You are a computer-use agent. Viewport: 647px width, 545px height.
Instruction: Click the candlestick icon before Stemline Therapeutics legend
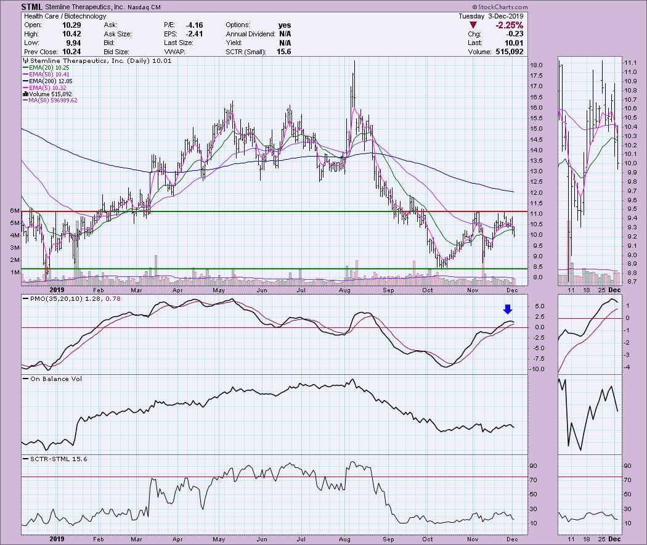25,61
